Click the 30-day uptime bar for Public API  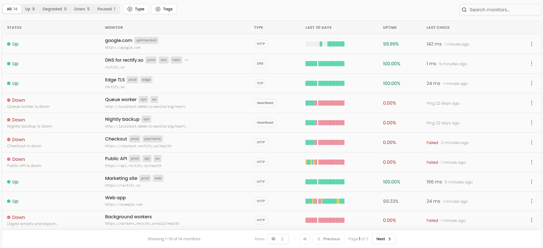click(x=325, y=162)
